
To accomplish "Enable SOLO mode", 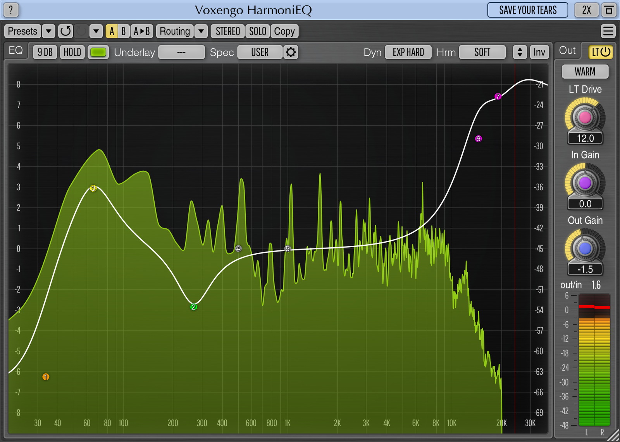I will (257, 31).
